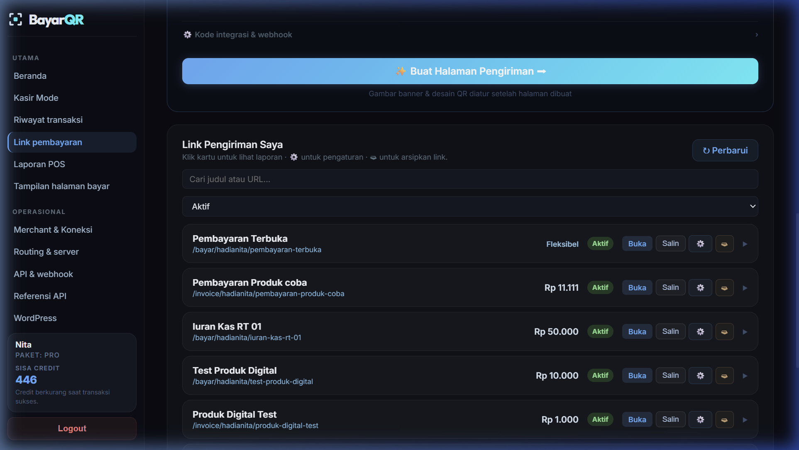Click /invoice/hadianita/pembayaran-produk-coba URL

[269, 294]
